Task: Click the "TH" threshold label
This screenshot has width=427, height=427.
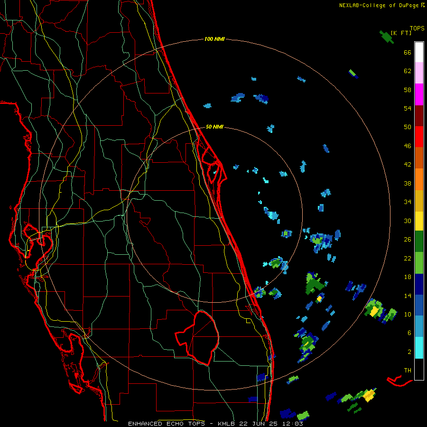Action: (x=408, y=371)
